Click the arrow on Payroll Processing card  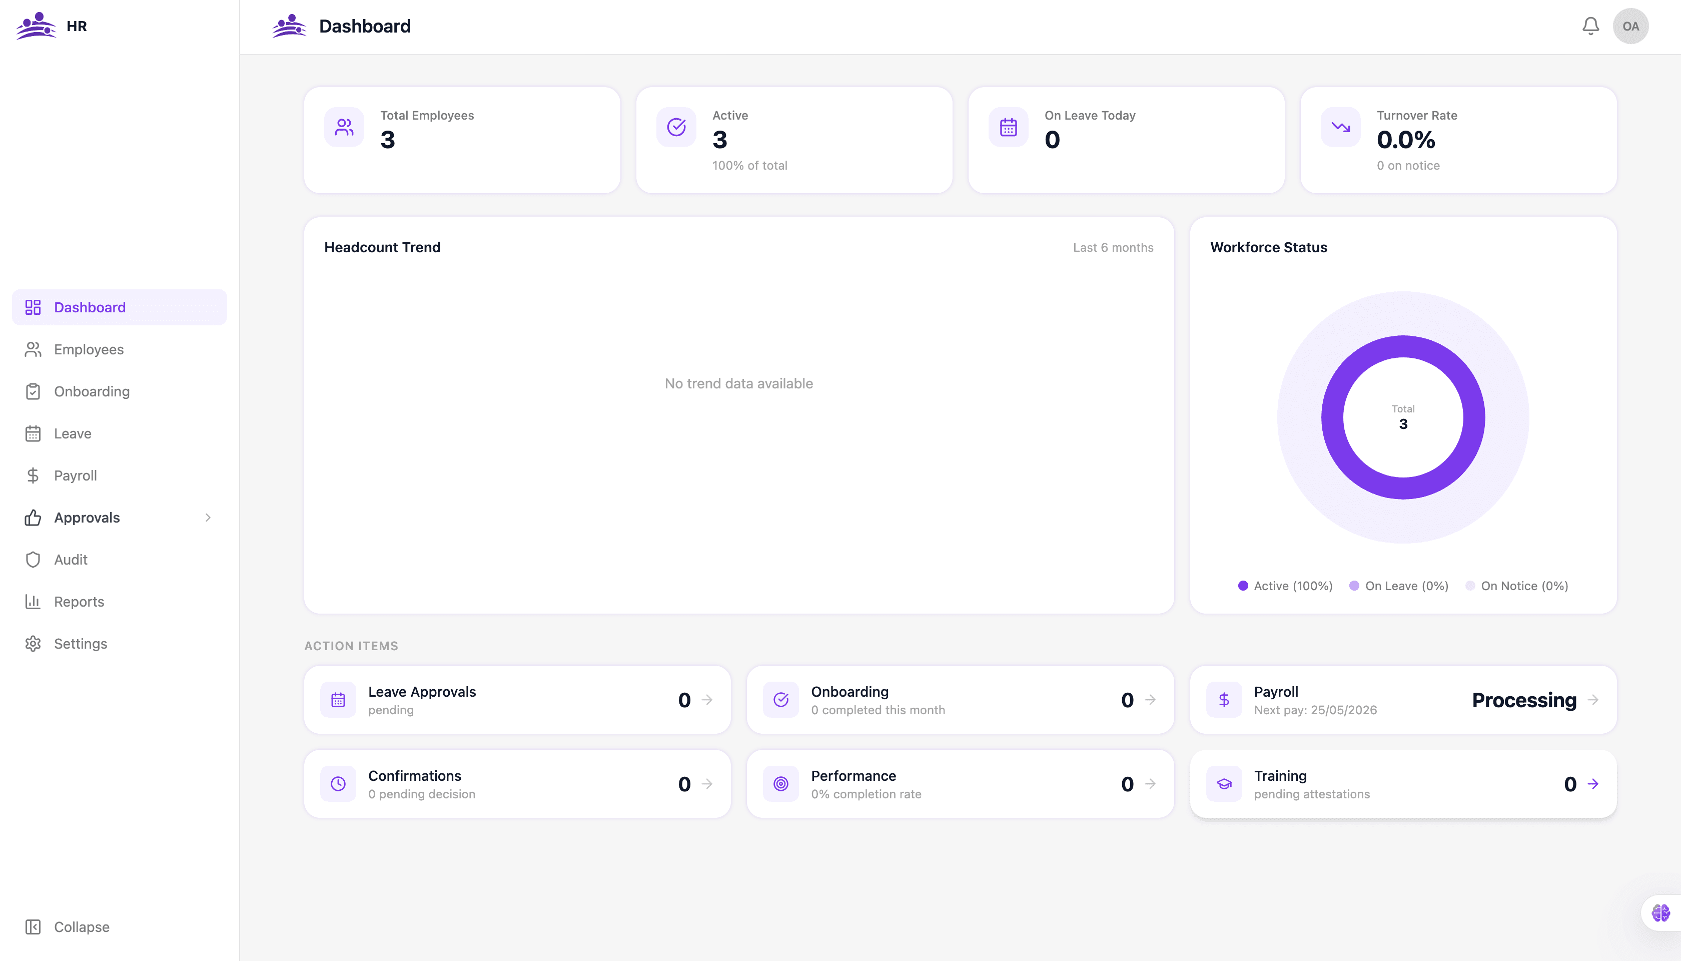coord(1592,700)
